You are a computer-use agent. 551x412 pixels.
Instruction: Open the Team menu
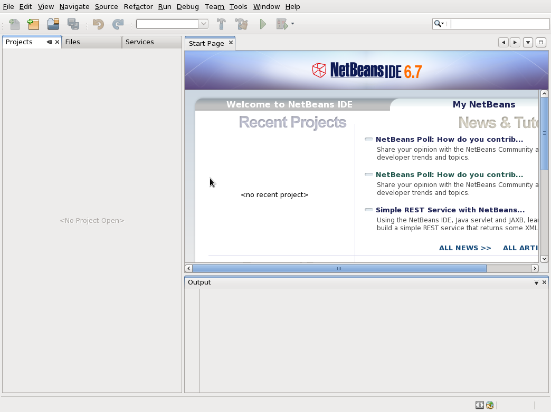214,7
